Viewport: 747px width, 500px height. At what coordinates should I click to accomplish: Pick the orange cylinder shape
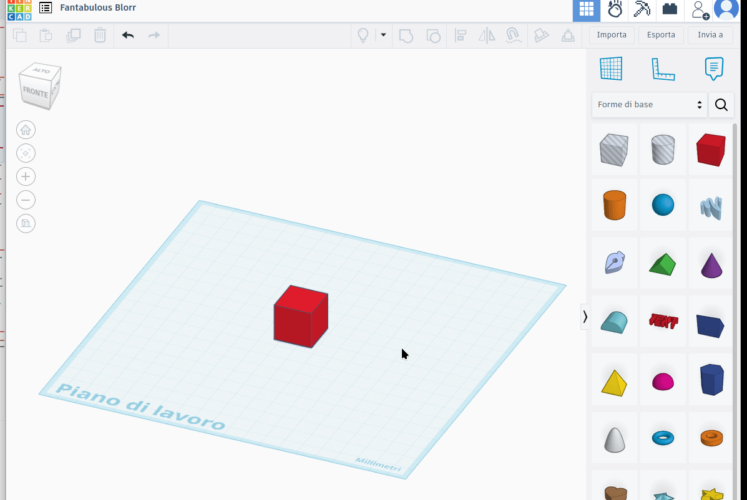(614, 205)
